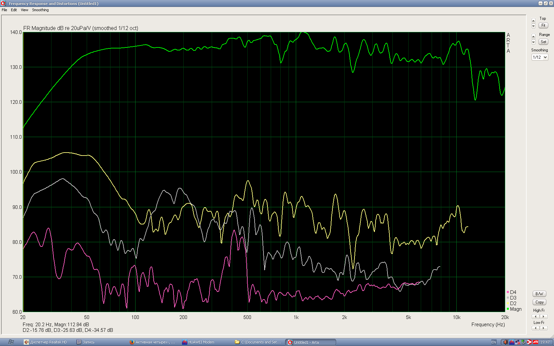The height and width of the screenshot is (346, 554).
Task: Open the Запись taskbar item
Action: [86, 342]
